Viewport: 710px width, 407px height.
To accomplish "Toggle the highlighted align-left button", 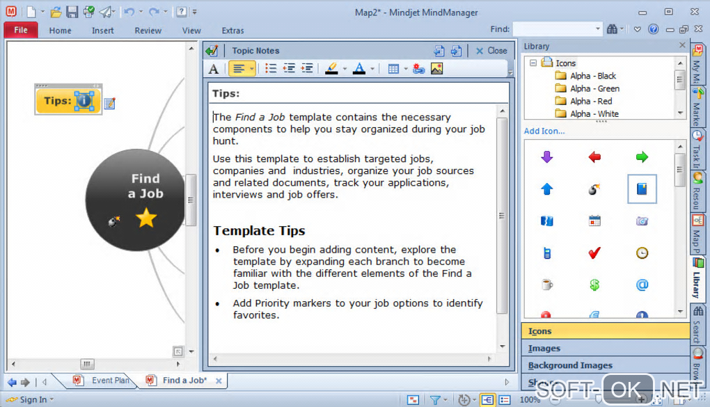I will point(239,69).
